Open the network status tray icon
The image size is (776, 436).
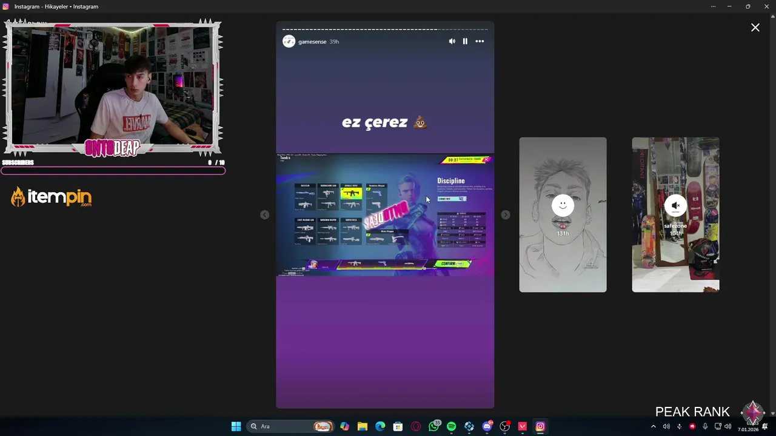pyautogui.click(x=718, y=426)
